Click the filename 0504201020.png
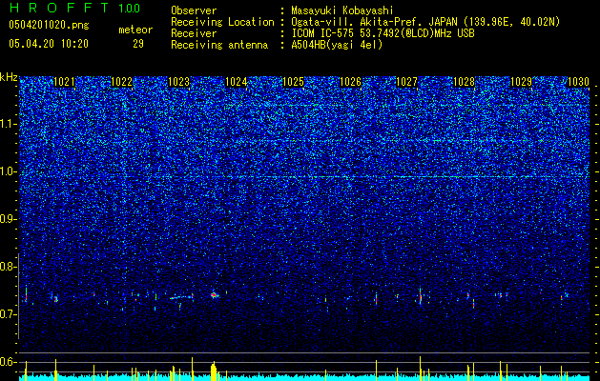The width and height of the screenshot is (600, 381). point(49,26)
